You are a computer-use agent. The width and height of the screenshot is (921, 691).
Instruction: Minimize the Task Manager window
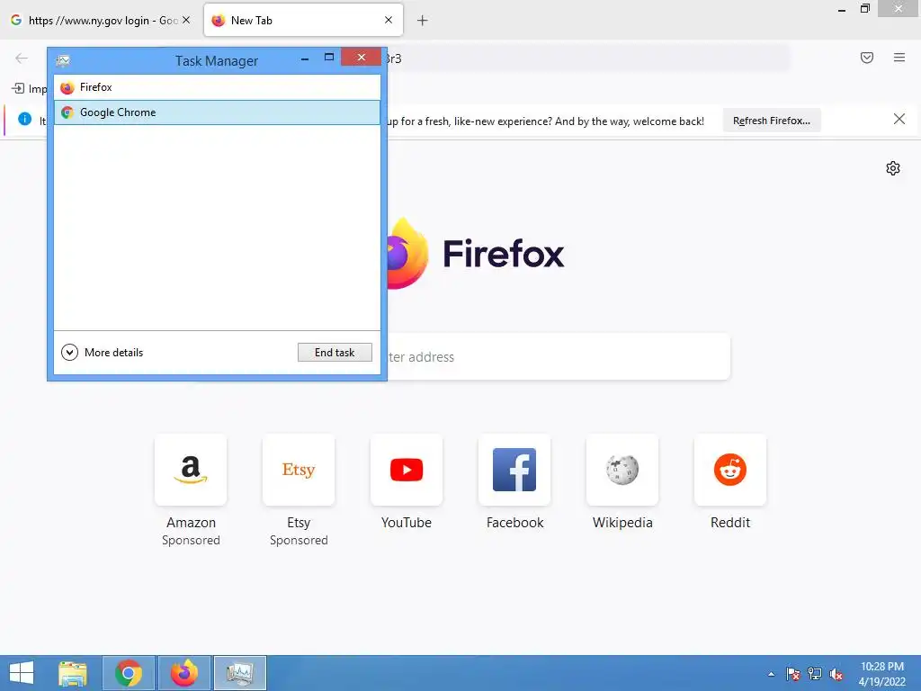pyautogui.click(x=305, y=58)
